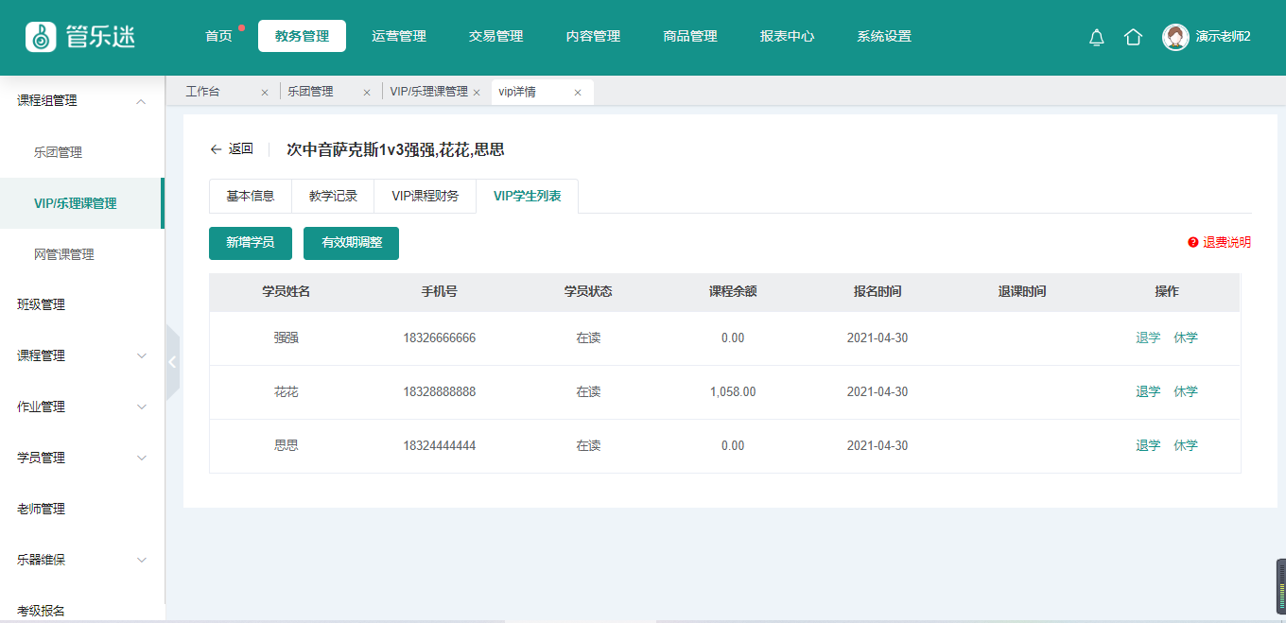The height and width of the screenshot is (623, 1286).
Task: Click the home icon in header
Action: coord(1133,37)
